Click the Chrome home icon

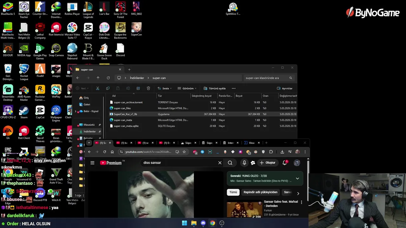pyautogui.click(x=112, y=152)
